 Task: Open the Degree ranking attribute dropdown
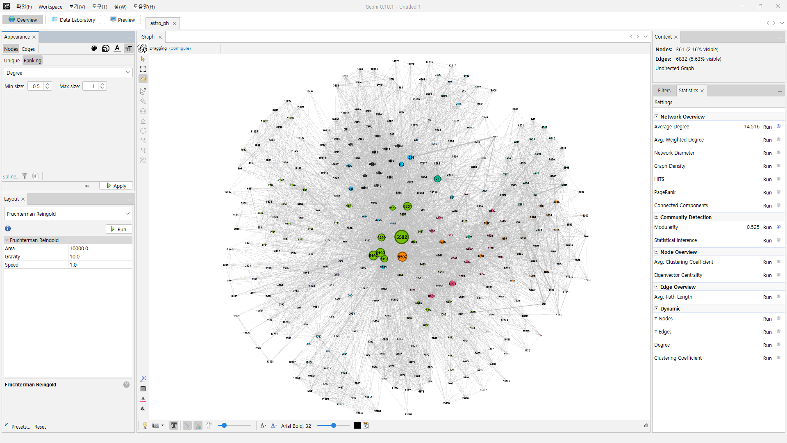point(68,73)
